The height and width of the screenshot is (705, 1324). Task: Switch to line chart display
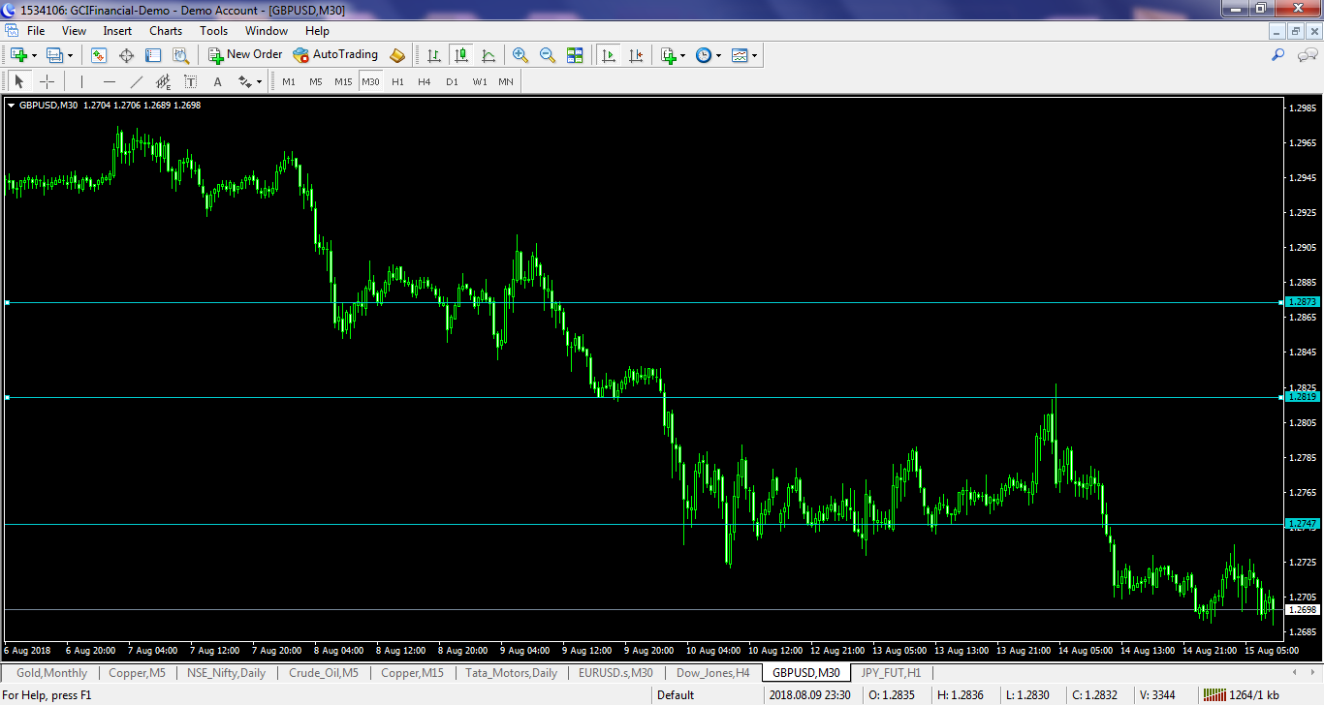click(x=489, y=55)
